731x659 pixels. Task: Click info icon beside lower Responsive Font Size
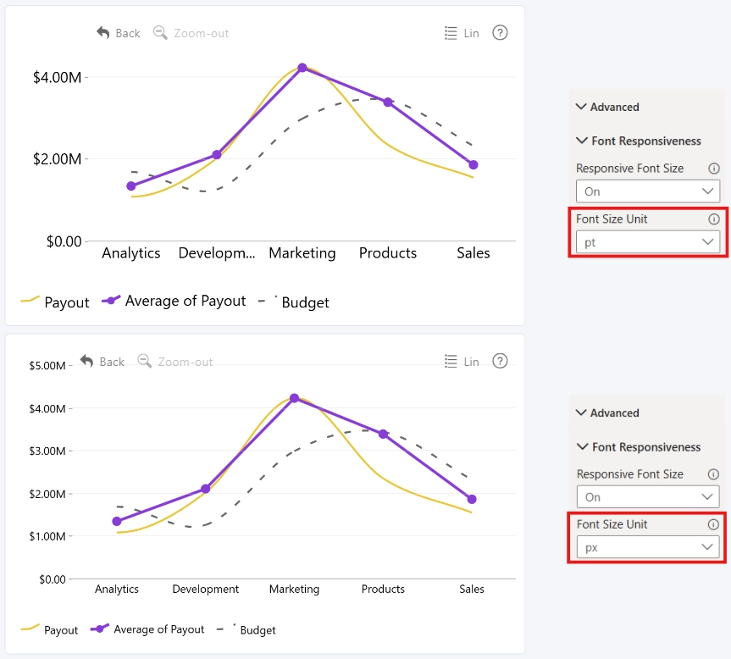713,474
